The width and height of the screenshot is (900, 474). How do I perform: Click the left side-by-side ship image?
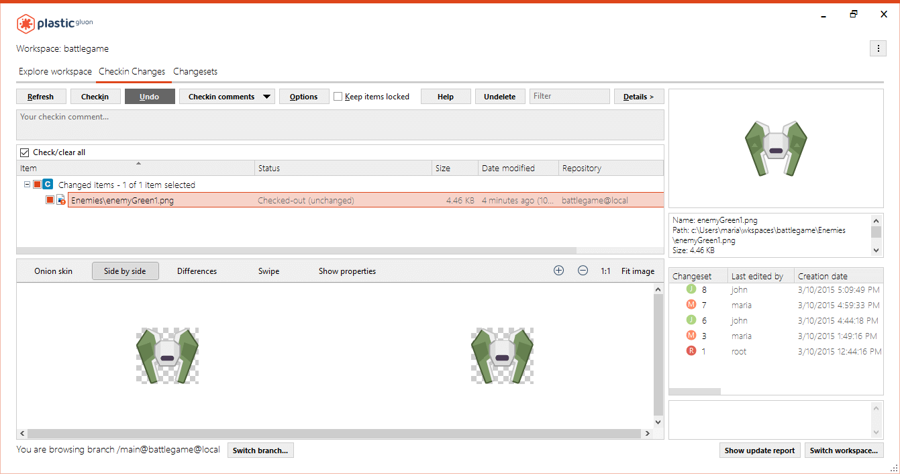(167, 356)
